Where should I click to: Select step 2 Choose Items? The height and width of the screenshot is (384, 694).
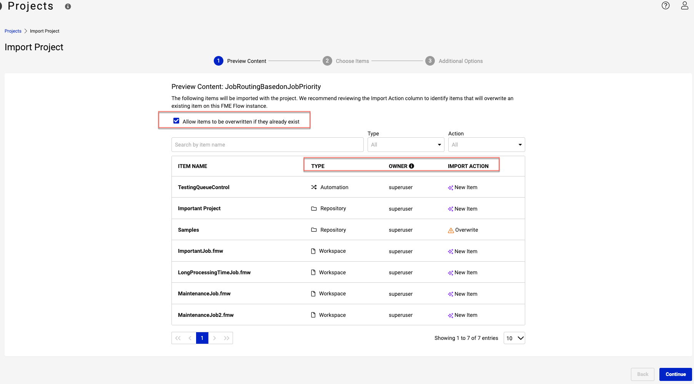click(x=346, y=61)
